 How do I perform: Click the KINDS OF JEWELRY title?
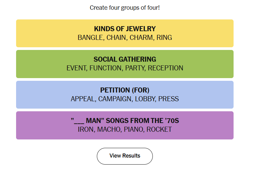tap(125, 29)
